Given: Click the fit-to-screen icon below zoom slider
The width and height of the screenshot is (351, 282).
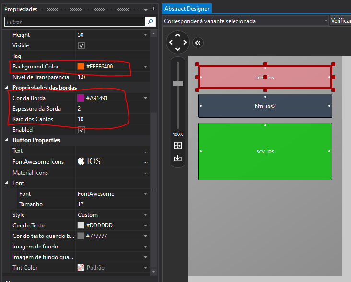Looking at the screenshot, I should [x=178, y=146].
